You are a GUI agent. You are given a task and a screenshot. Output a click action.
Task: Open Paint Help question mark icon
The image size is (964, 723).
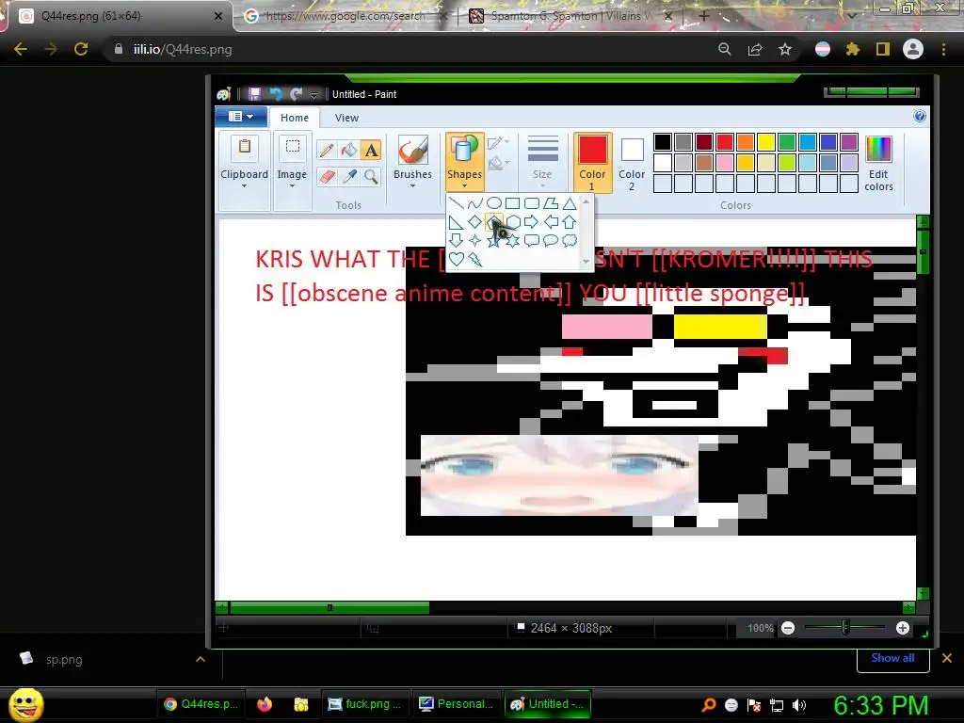920,116
